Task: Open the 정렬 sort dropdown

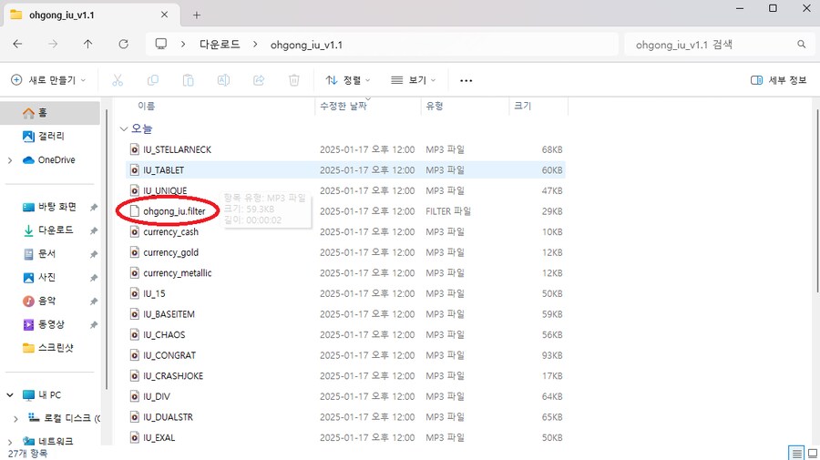Action: pyautogui.click(x=348, y=80)
